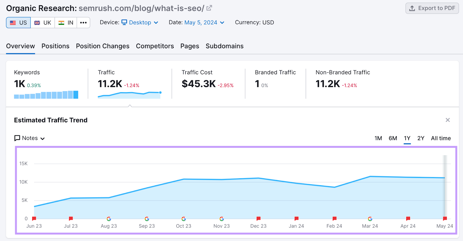This screenshot has height=241, width=463.
Task: Open the Competitors tab
Action: point(155,46)
